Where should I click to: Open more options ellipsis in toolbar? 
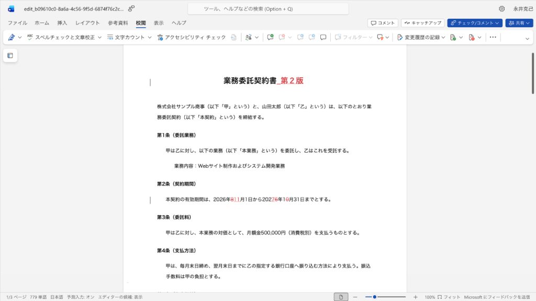pyautogui.click(x=493, y=37)
